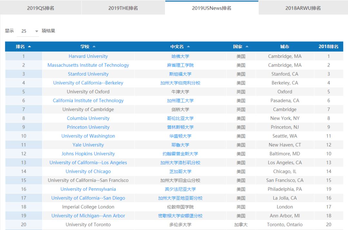Open Massachusetts Institute of Technology link
The height and width of the screenshot is (230, 348).
coord(88,65)
